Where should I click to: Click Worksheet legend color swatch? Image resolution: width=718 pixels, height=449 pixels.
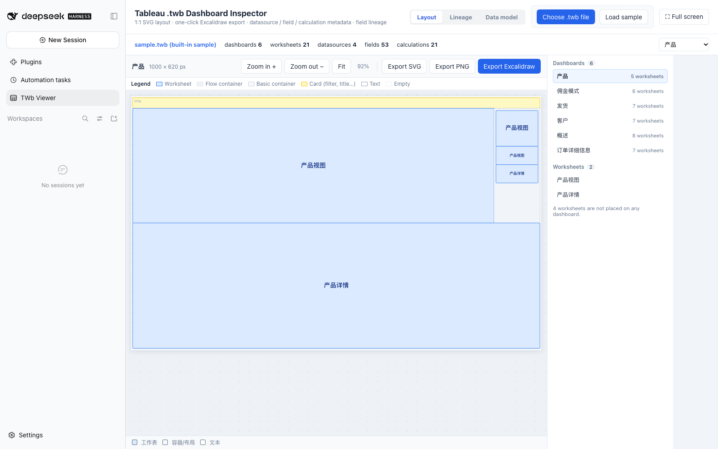click(159, 84)
